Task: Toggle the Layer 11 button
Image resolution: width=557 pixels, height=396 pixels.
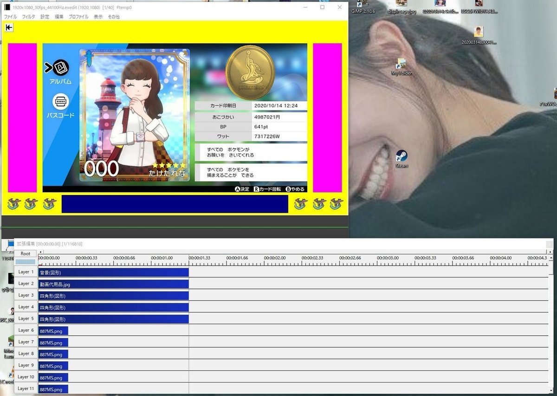Action: click(26, 389)
